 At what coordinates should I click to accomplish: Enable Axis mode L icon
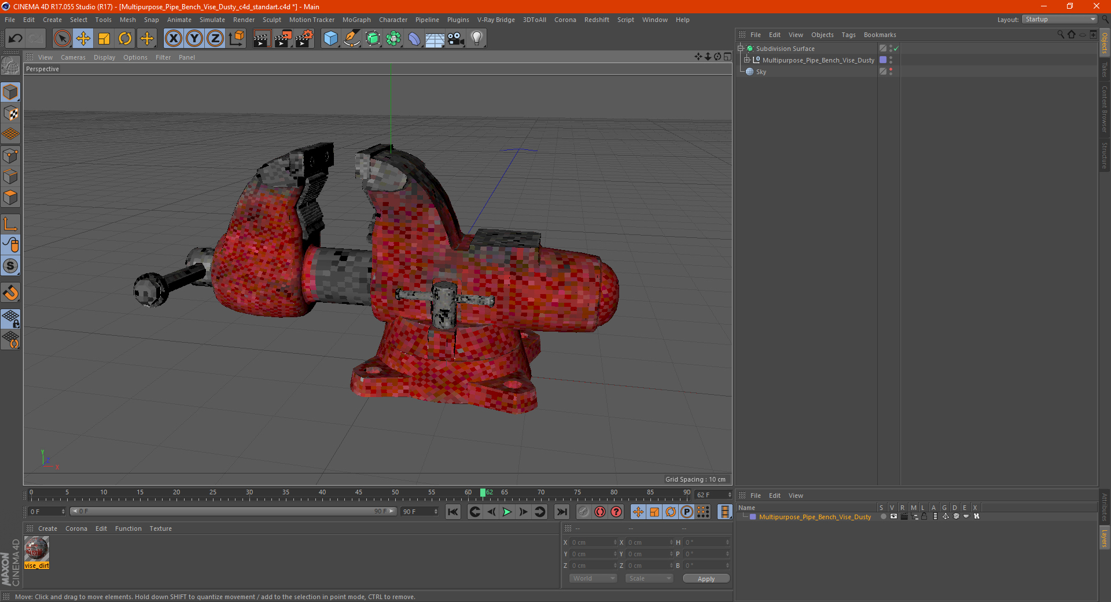(10, 224)
